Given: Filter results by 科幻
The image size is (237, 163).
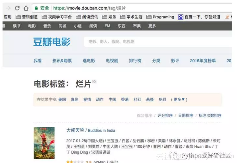Looking at the screenshot, I should pos(137,100).
